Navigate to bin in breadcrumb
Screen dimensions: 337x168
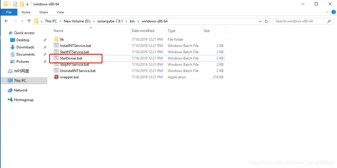pos(132,21)
